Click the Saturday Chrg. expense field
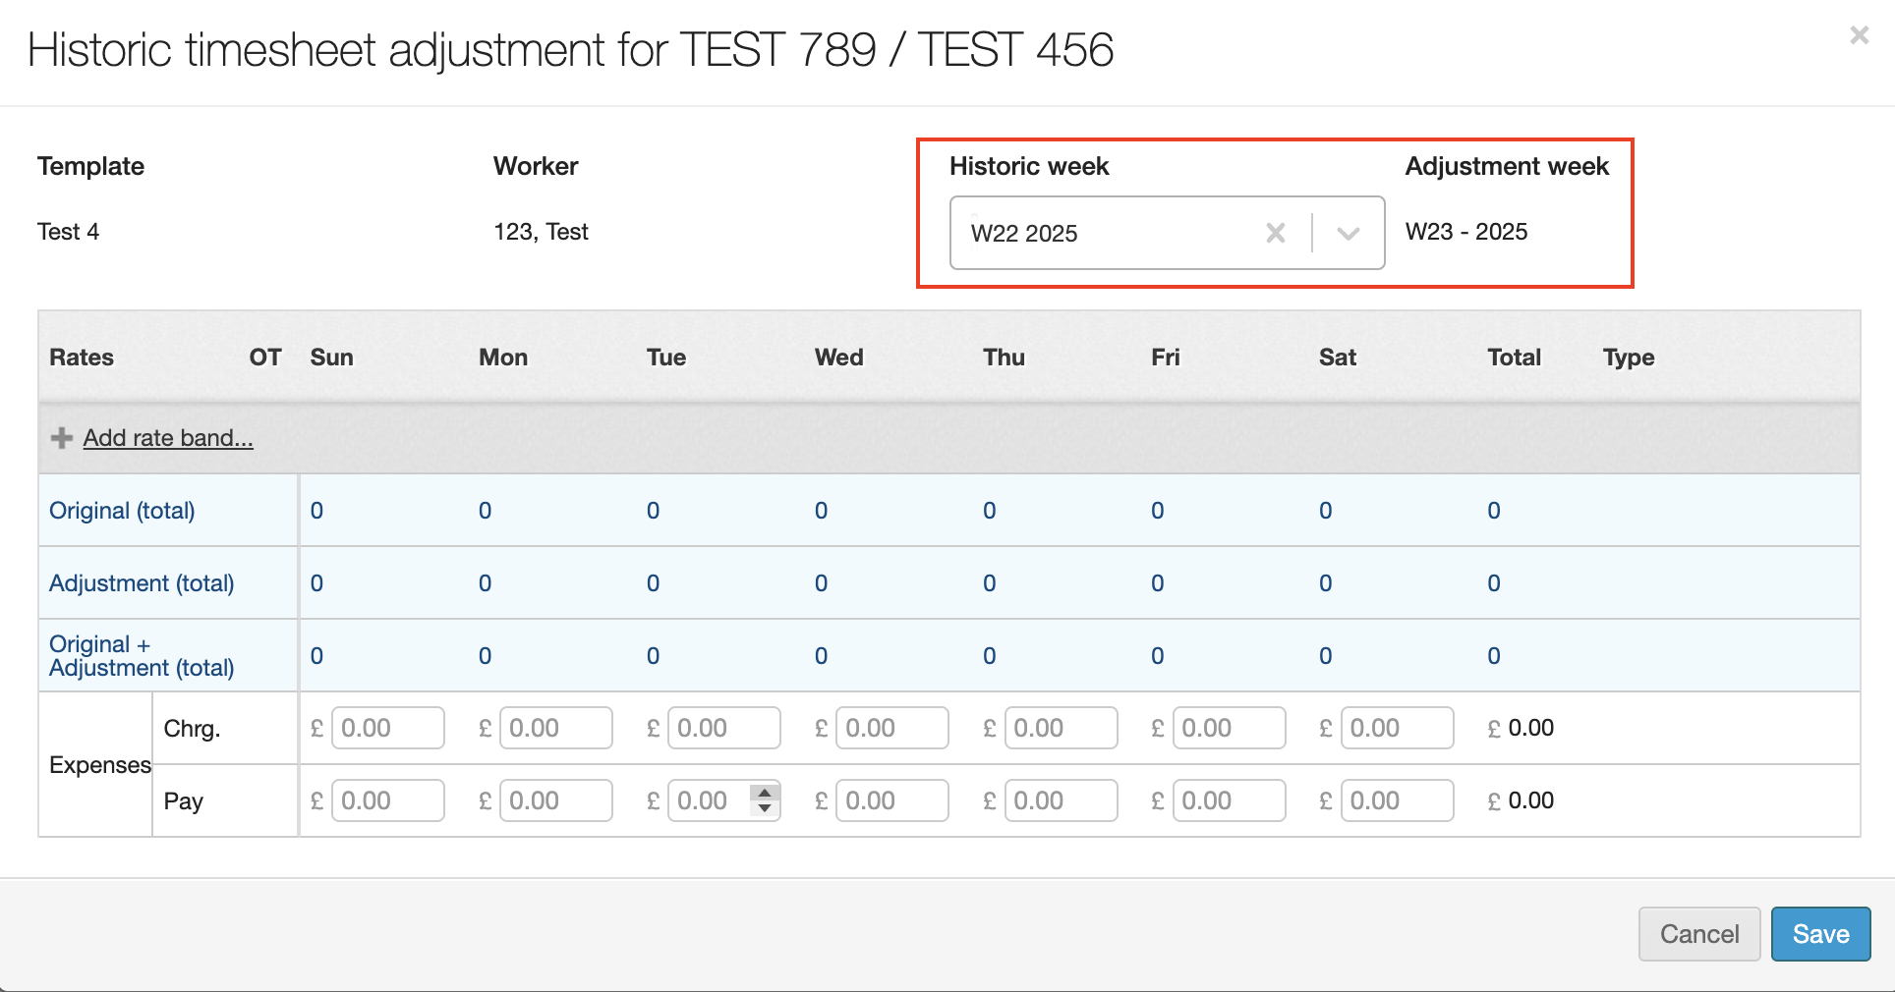The width and height of the screenshot is (1895, 992). coord(1396,728)
